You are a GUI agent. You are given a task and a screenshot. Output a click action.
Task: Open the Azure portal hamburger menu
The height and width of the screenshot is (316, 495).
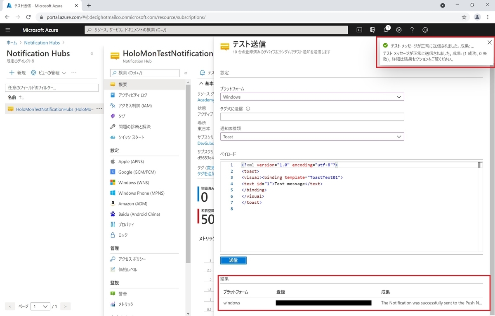[x=8, y=30]
